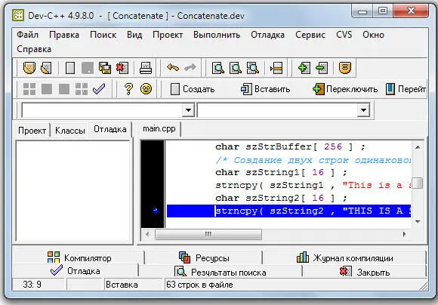Open the Компилятор bottom tab
The width and height of the screenshot is (438, 305).
79,257
